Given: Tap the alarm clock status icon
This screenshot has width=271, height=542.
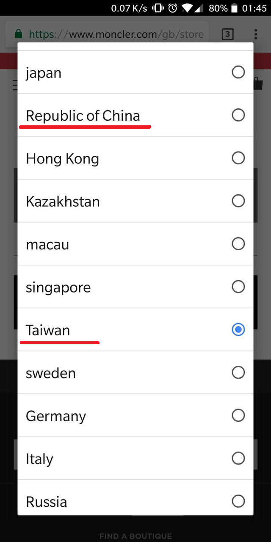Looking at the screenshot, I should tap(172, 8).
